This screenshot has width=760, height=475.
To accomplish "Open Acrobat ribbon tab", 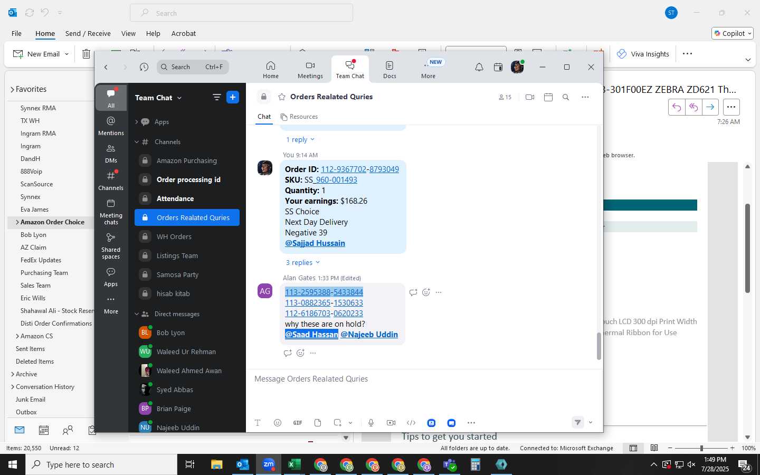I will point(184,33).
